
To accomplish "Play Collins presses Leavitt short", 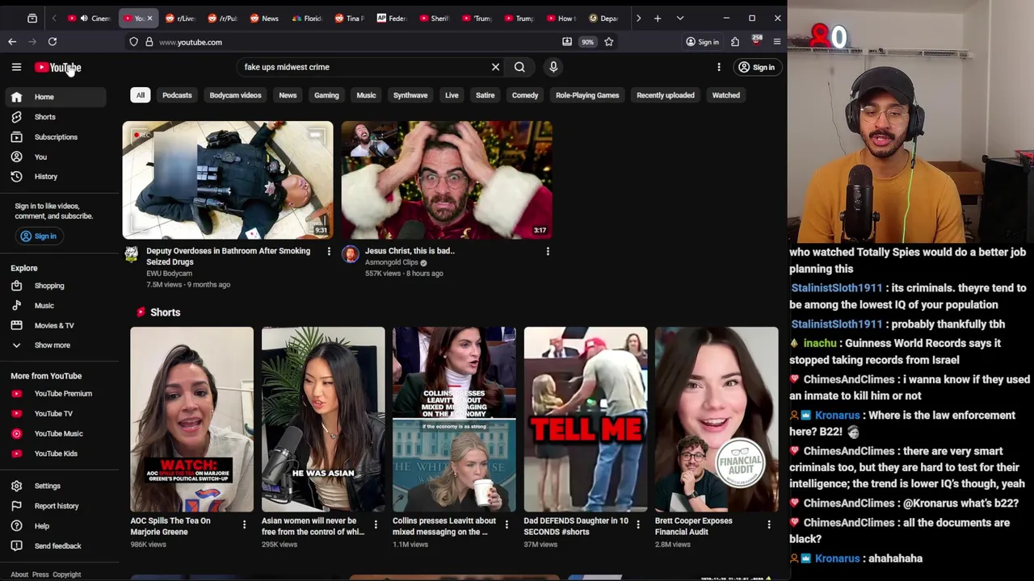I will coord(454,420).
